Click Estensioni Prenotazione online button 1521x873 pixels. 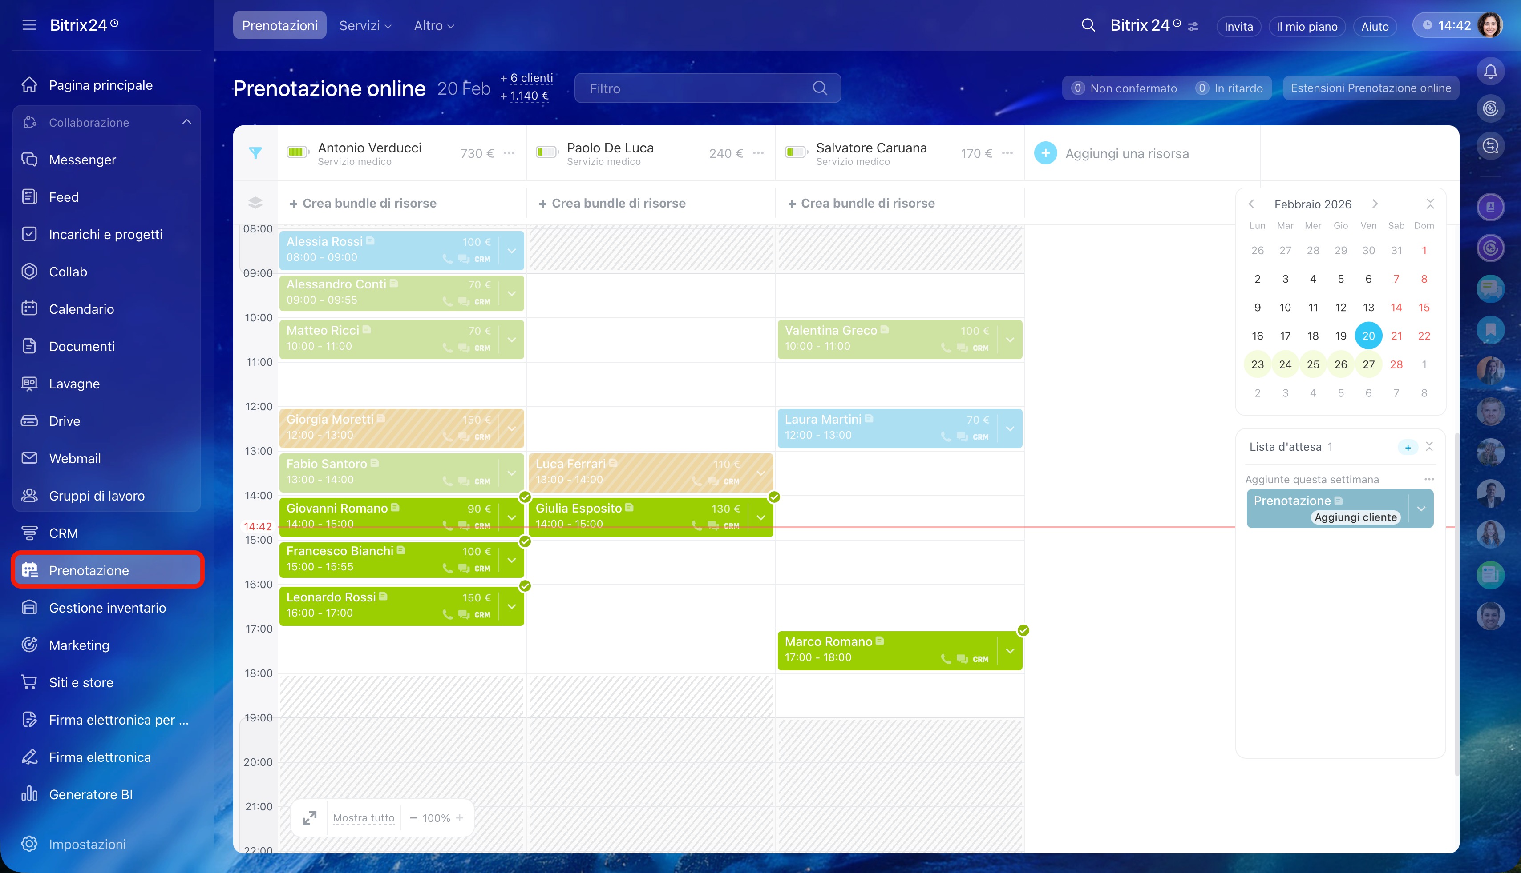pyautogui.click(x=1370, y=88)
